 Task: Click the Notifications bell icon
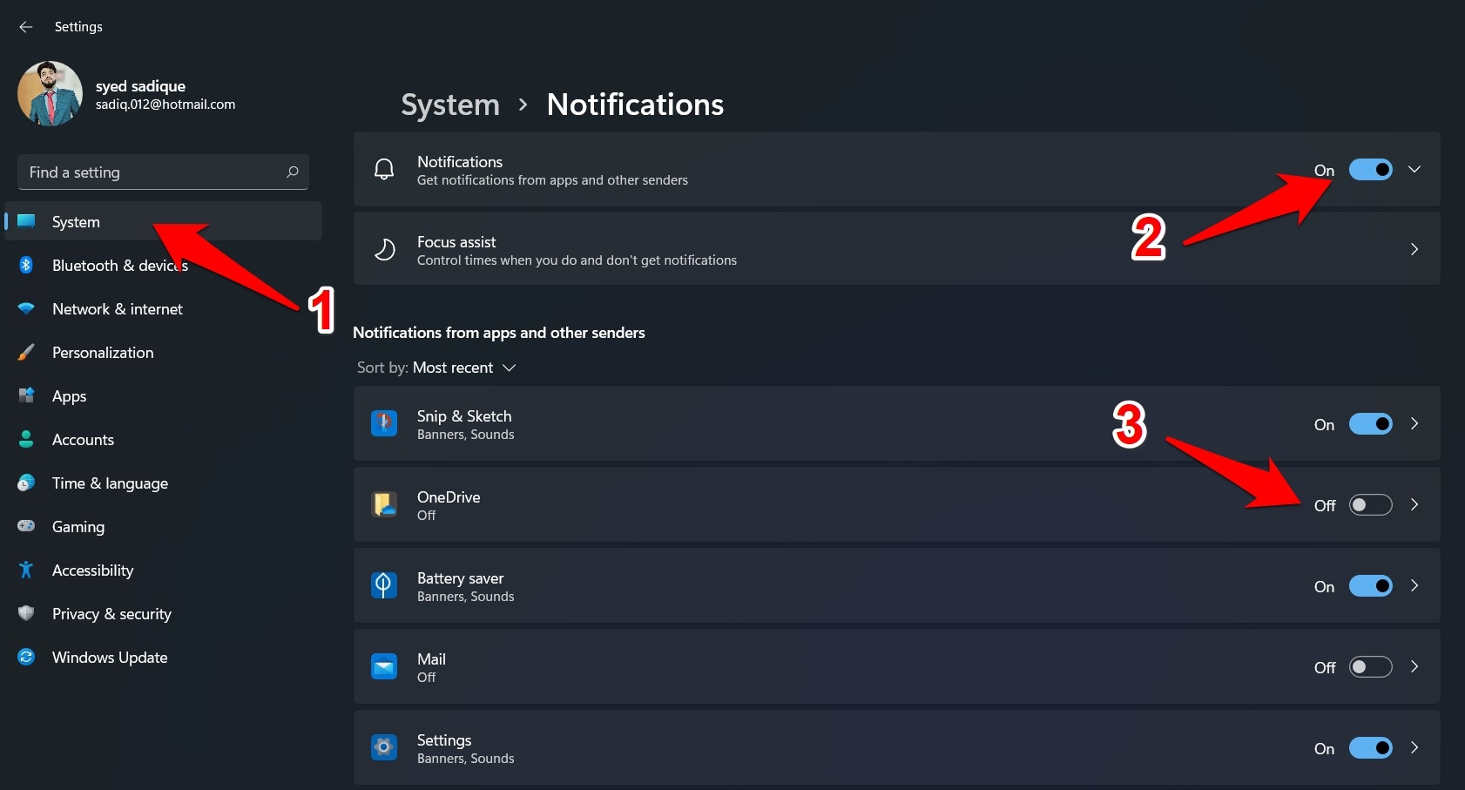pyautogui.click(x=384, y=170)
